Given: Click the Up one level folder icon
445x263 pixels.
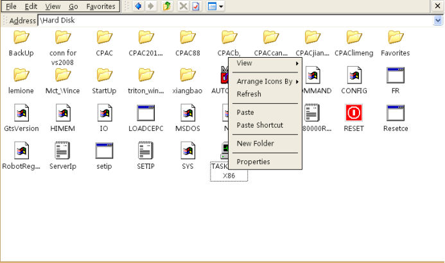Looking at the screenshot, I should coord(167,6).
